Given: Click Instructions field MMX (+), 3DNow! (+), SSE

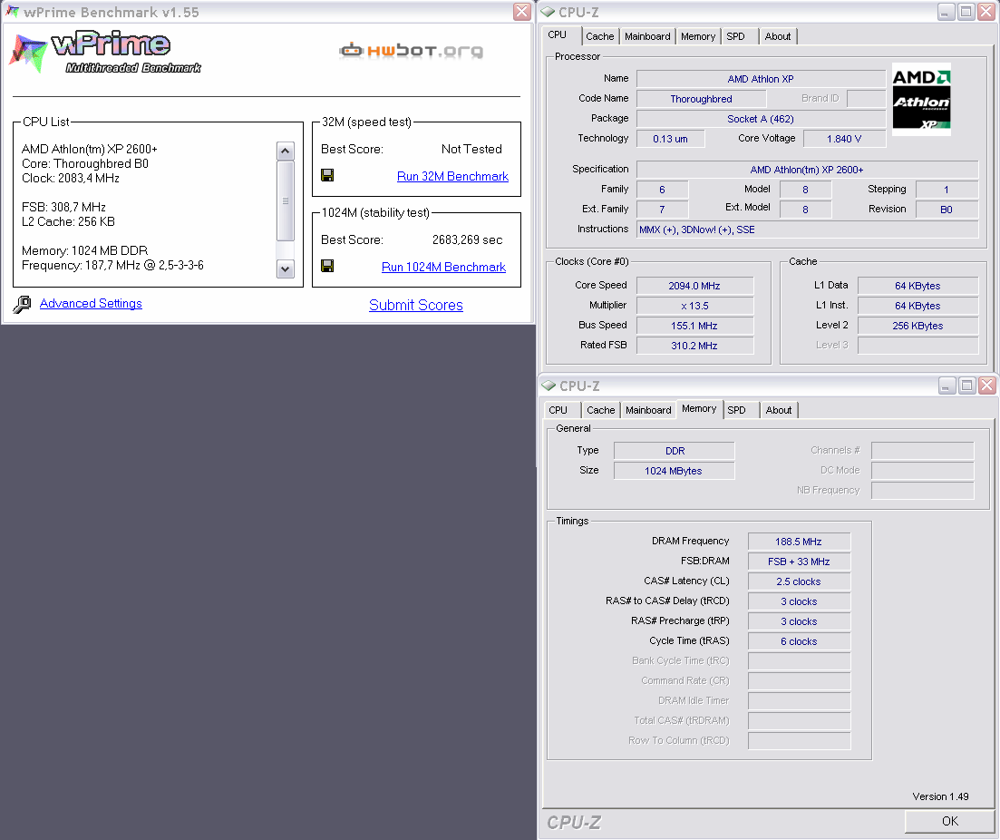Looking at the screenshot, I should pyautogui.click(x=807, y=230).
